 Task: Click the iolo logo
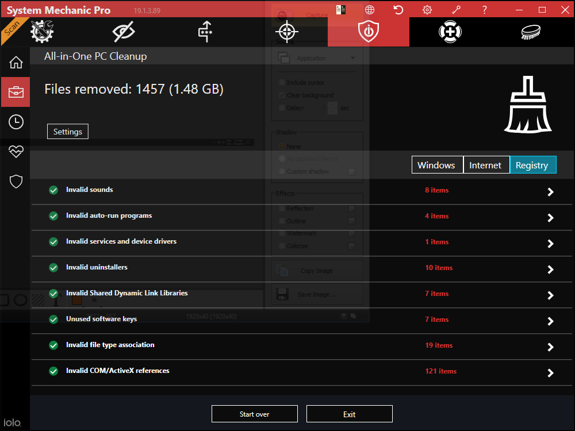(12, 422)
